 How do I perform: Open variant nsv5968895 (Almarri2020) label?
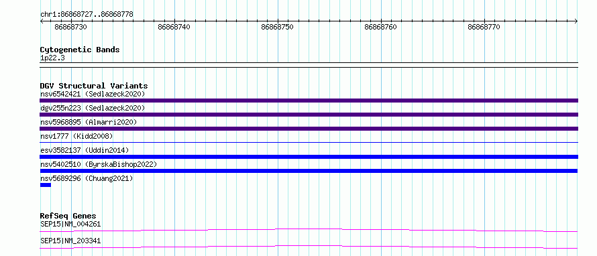[x=89, y=122]
